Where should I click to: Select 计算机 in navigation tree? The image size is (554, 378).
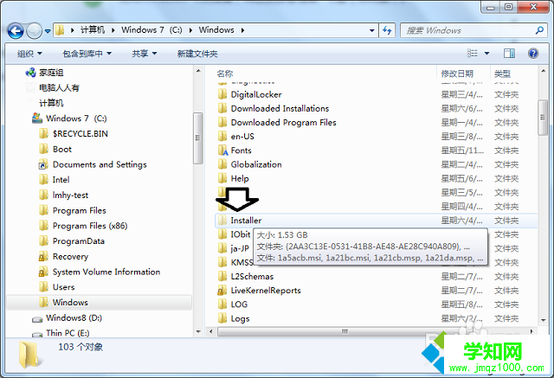(x=51, y=103)
